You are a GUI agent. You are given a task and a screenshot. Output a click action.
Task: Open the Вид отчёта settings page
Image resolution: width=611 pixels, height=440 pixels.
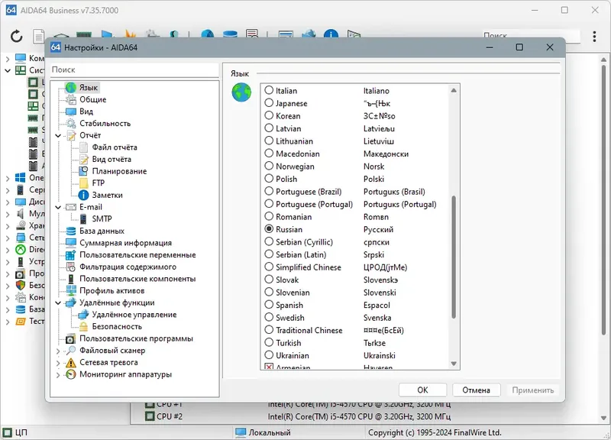point(112,160)
